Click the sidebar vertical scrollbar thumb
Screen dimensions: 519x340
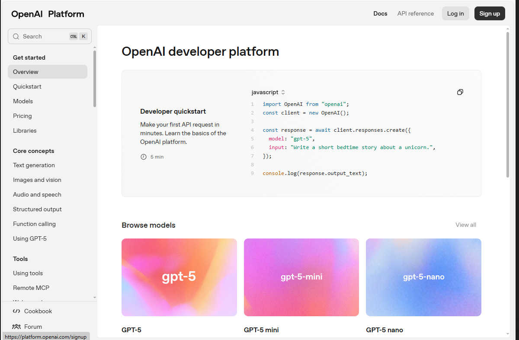pyautogui.click(x=95, y=79)
